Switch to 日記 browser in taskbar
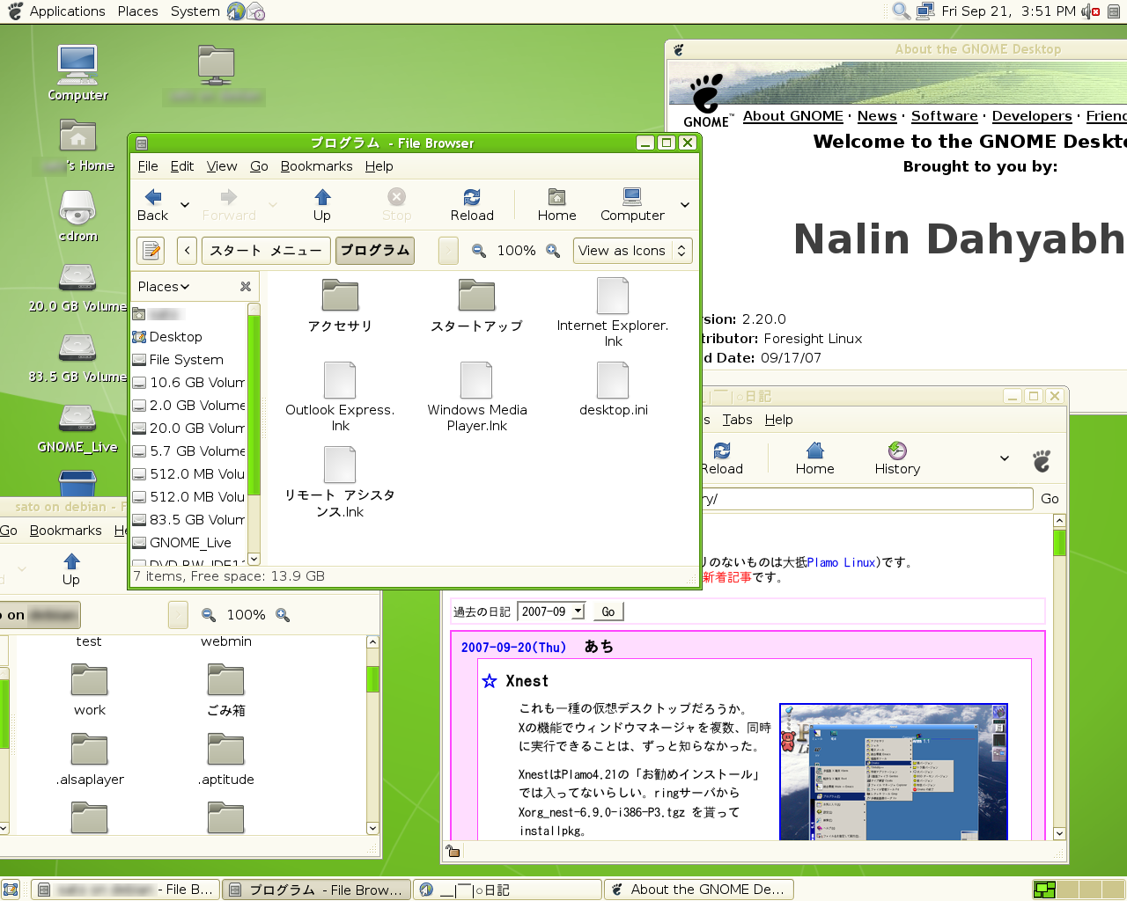The height and width of the screenshot is (901, 1127). click(x=507, y=890)
